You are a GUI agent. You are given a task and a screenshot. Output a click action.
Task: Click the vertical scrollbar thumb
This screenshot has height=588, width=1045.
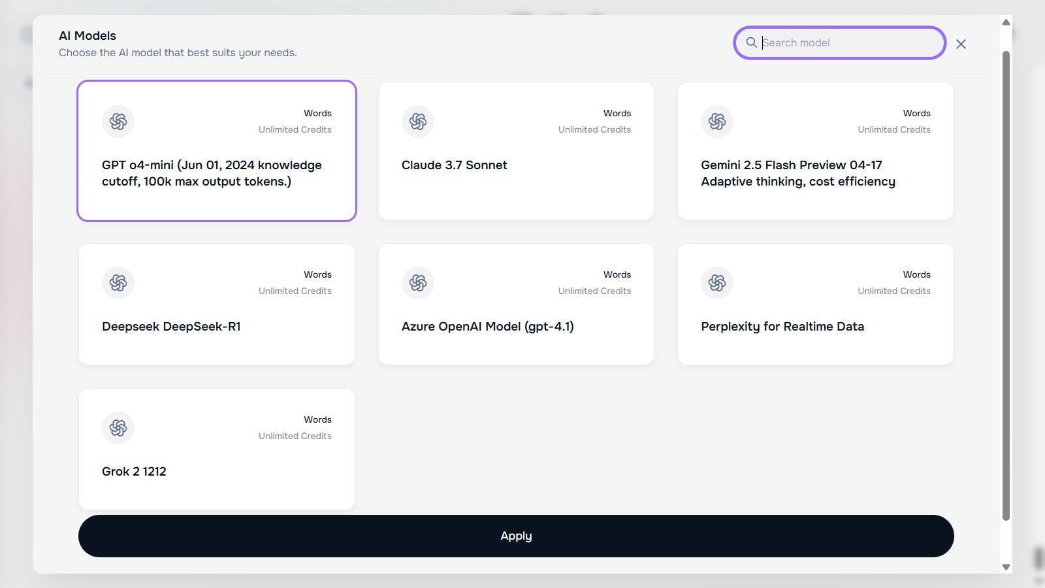point(1006,286)
